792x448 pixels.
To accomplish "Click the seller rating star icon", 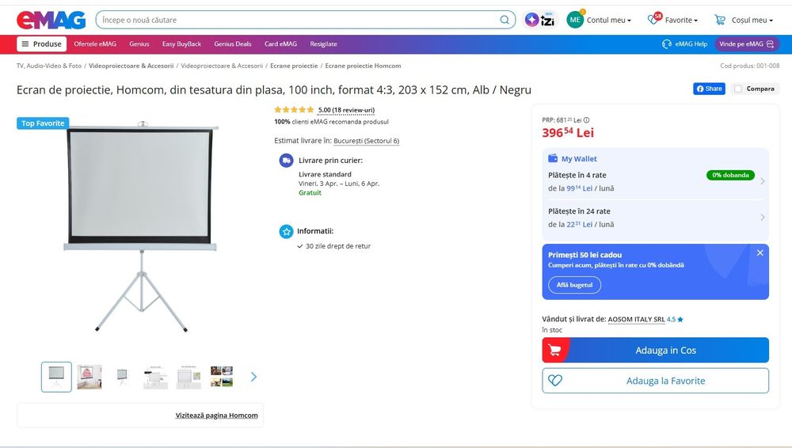I will 680,319.
